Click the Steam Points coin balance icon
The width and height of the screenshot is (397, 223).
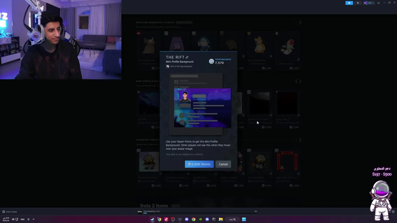point(211,61)
